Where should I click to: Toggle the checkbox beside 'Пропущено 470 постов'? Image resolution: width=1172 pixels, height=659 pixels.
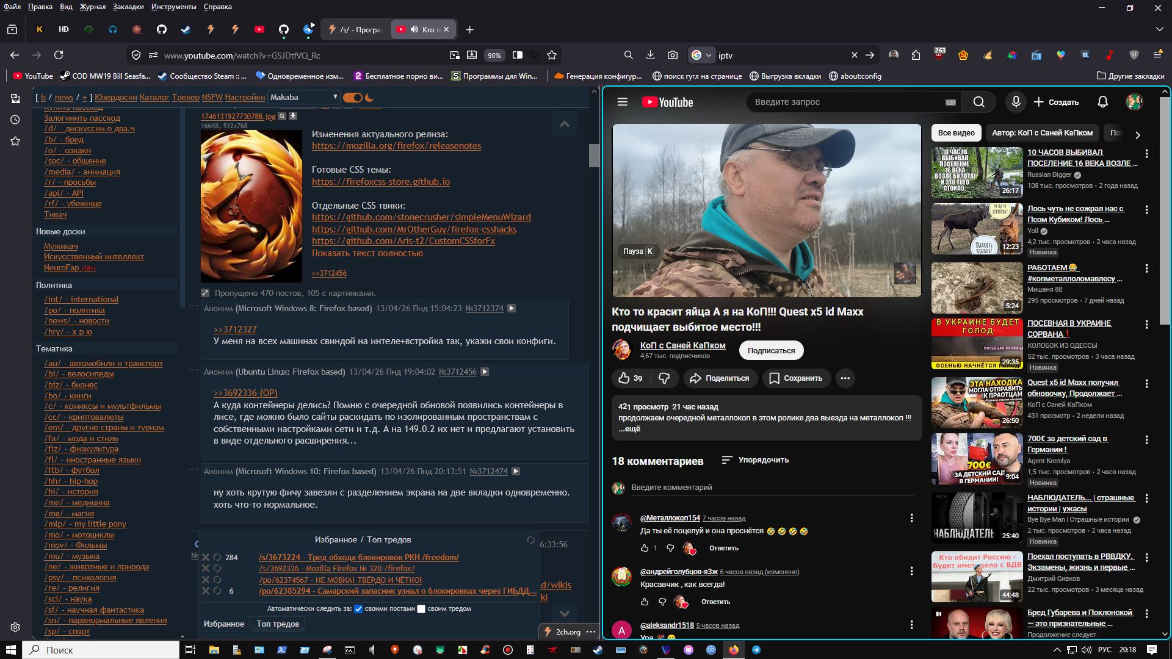point(205,293)
